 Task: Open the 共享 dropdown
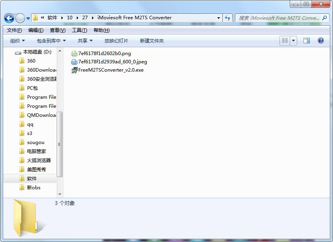[x=85, y=41]
